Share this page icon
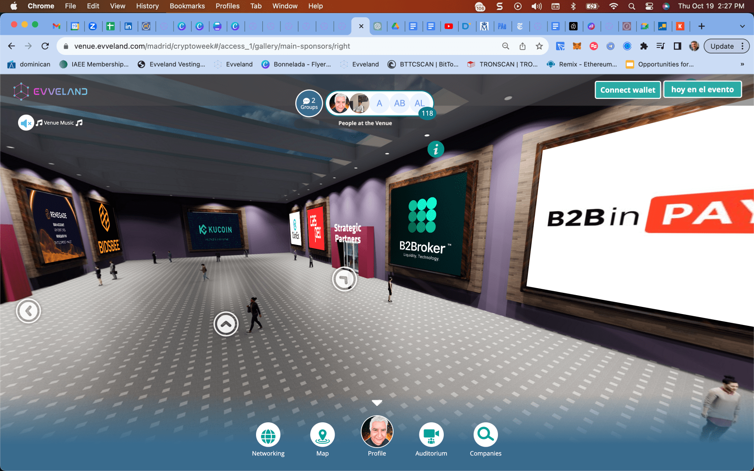The height and width of the screenshot is (471, 754). (x=522, y=46)
